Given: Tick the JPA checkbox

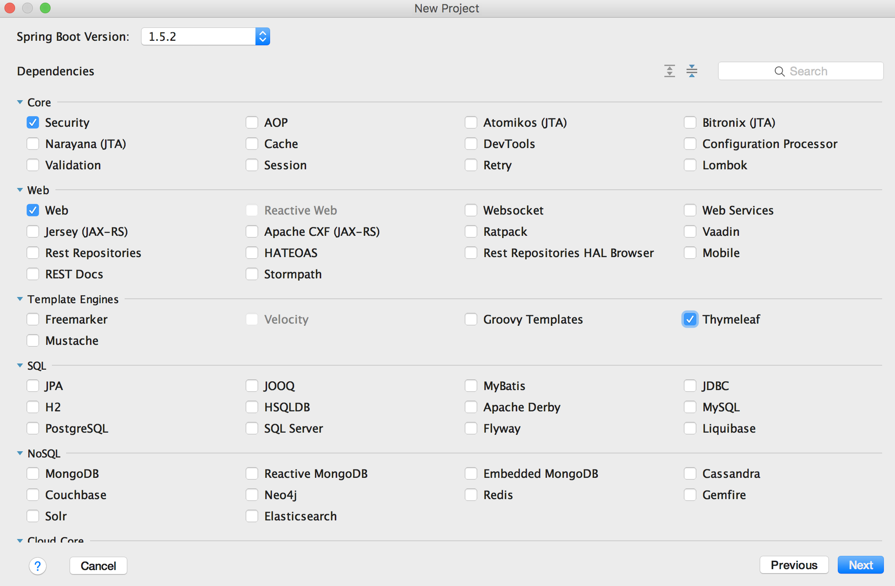Looking at the screenshot, I should (33, 386).
